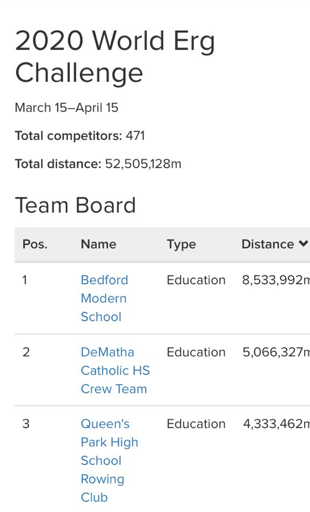The width and height of the screenshot is (310, 512).
Task: Open the DeMatha Catholic HS Crew Team link
Action: point(116,370)
